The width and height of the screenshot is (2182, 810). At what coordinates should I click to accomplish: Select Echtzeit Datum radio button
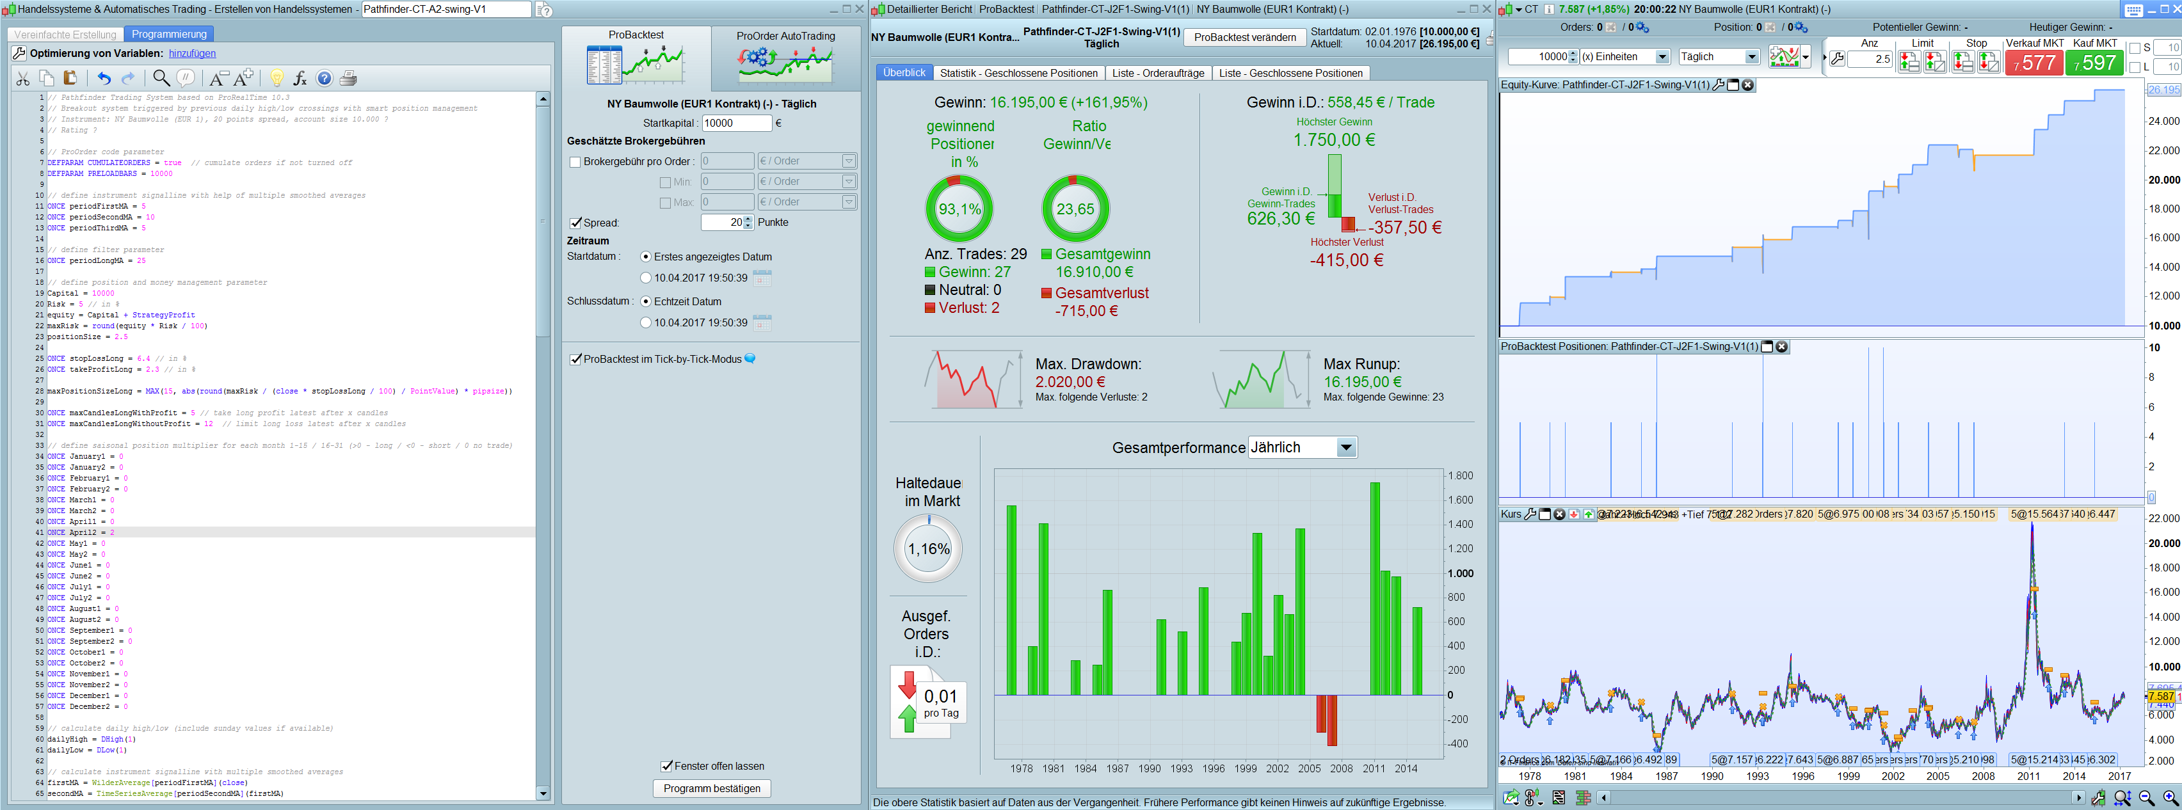(x=645, y=302)
